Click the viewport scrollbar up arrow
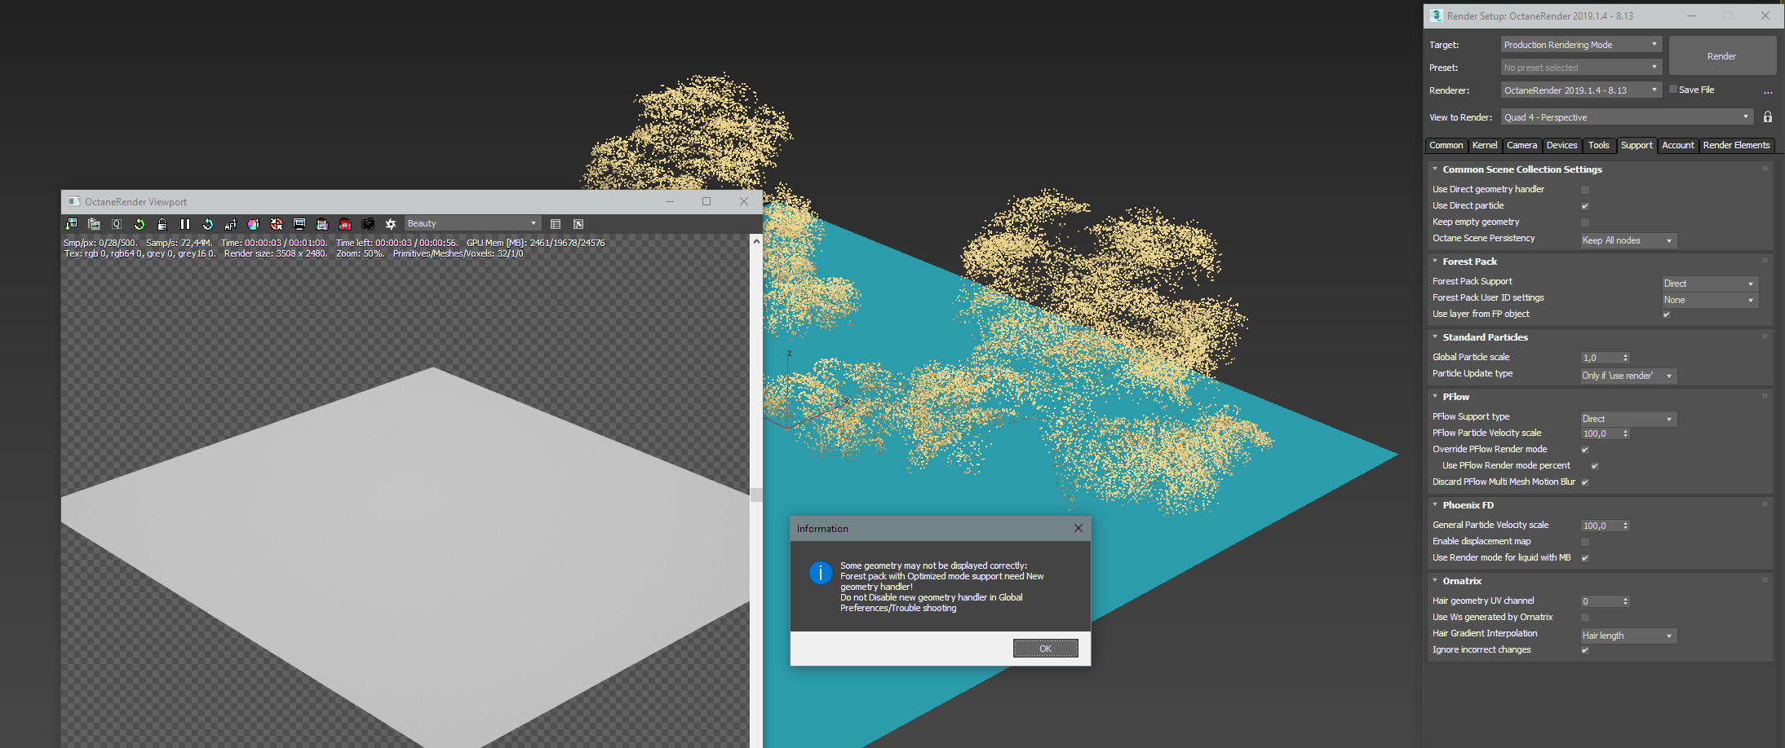1785x748 pixels. (756, 241)
